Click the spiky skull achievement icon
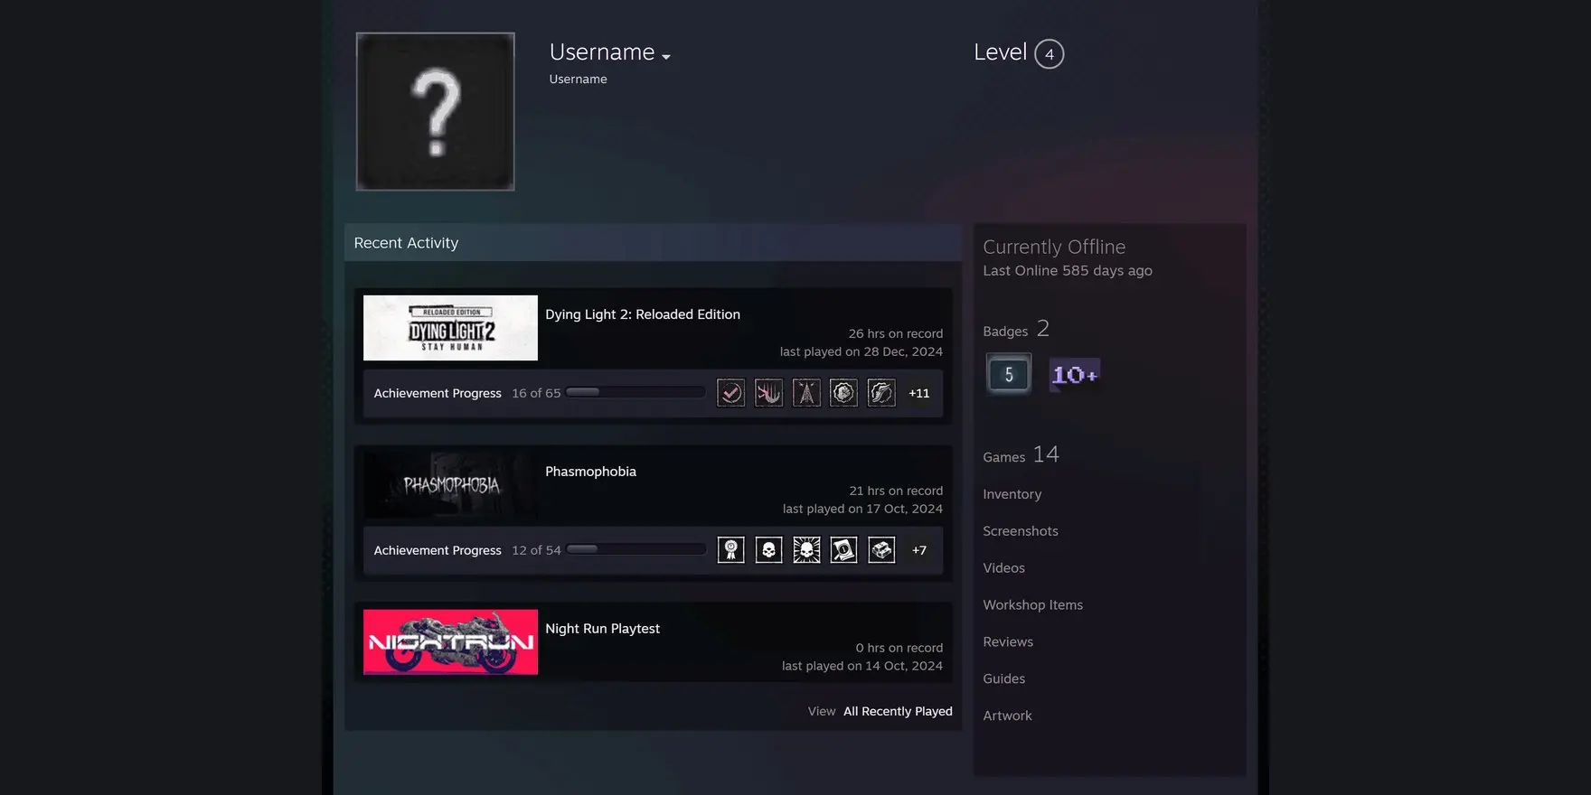The height and width of the screenshot is (795, 1591). tap(806, 550)
